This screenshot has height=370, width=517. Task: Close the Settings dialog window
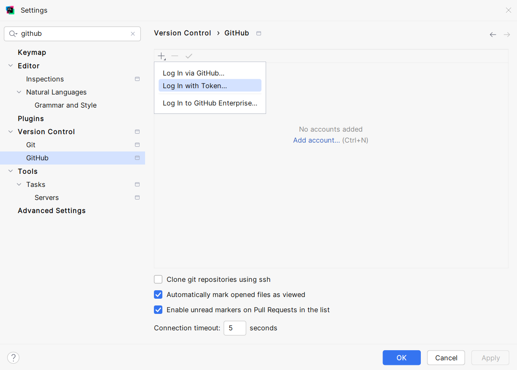[x=509, y=10]
